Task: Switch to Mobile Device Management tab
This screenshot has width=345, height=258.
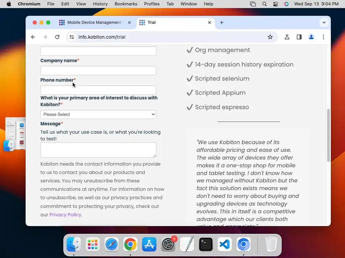Action: coord(94,23)
